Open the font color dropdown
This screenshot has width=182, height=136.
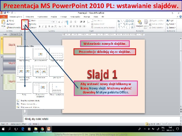(x=67, y=26)
